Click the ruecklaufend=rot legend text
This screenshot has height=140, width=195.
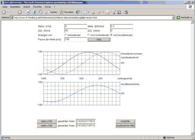(x=129, y=58)
